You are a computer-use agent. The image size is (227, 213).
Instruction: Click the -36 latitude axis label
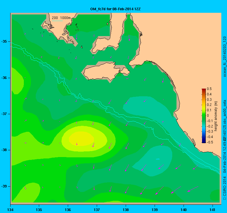pyautogui.click(x=4, y=78)
